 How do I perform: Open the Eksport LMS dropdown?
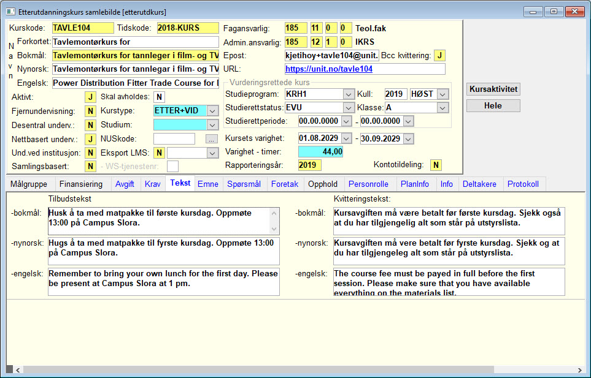[x=212, y=153]
